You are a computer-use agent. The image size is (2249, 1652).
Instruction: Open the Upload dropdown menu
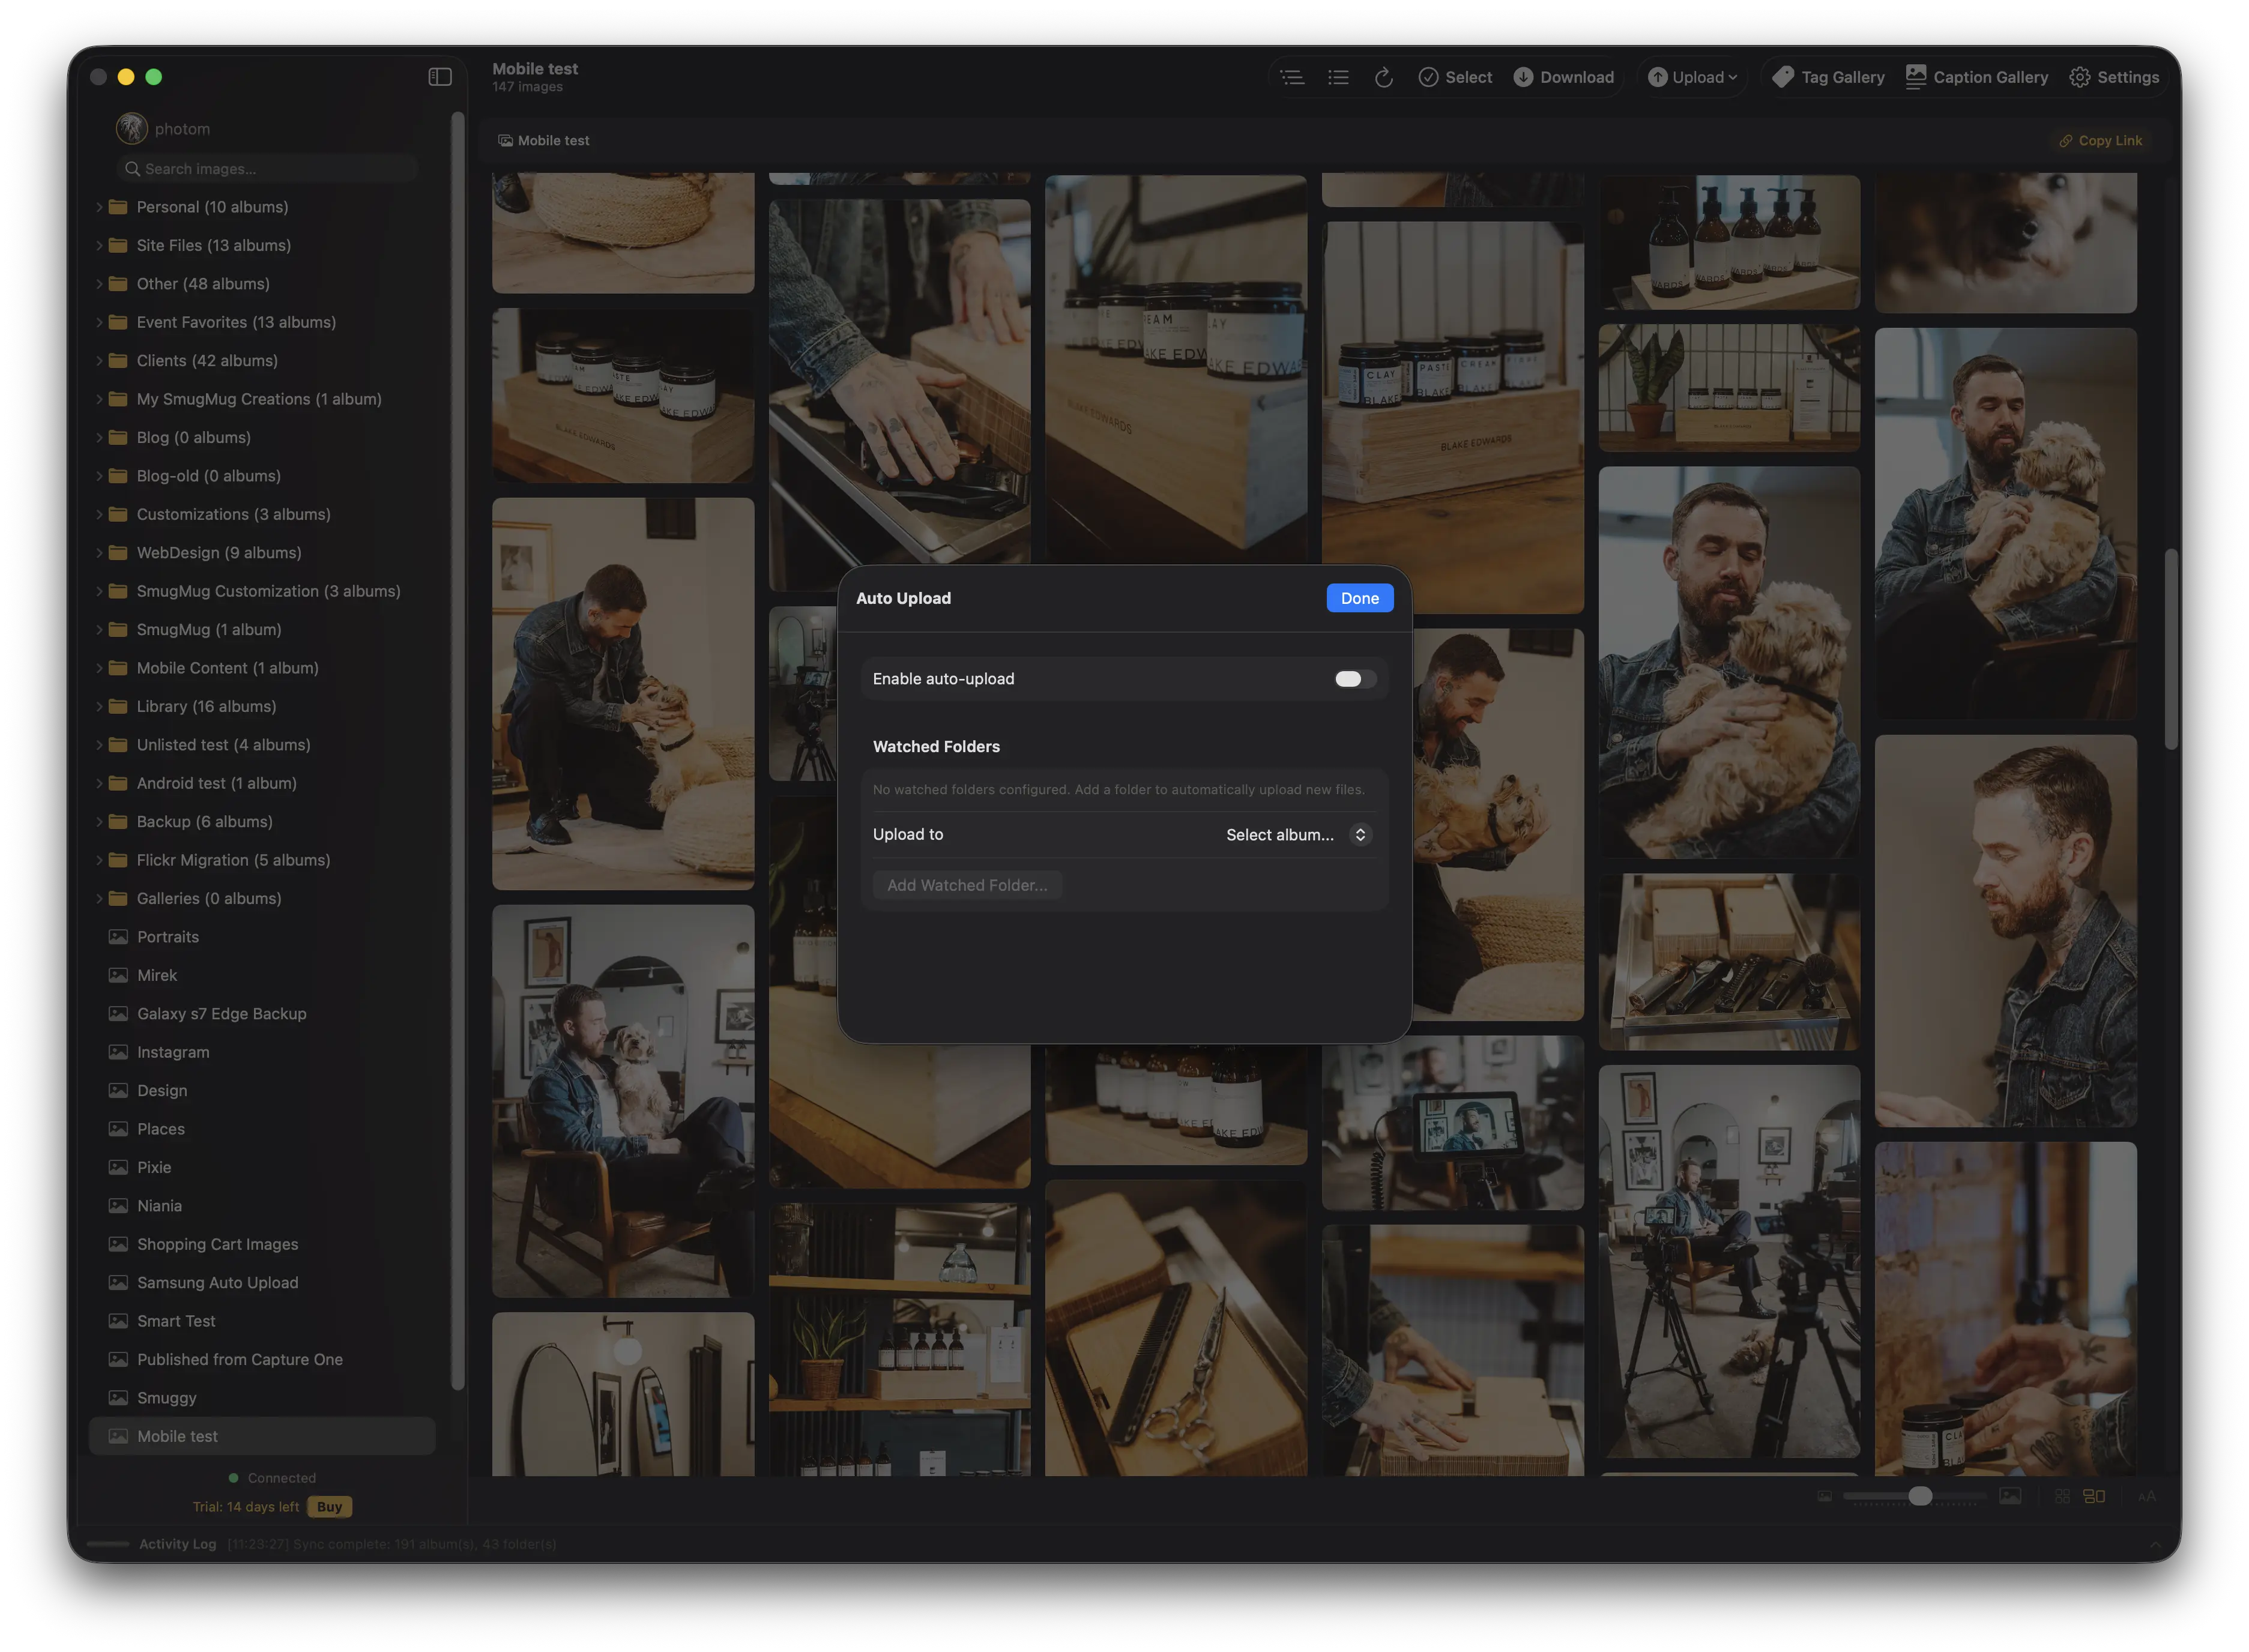pyautogui.click(x=1692, y=77)
